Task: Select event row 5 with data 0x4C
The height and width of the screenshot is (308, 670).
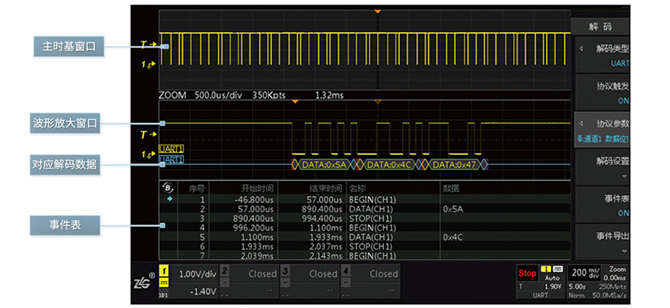Action: 316,236
